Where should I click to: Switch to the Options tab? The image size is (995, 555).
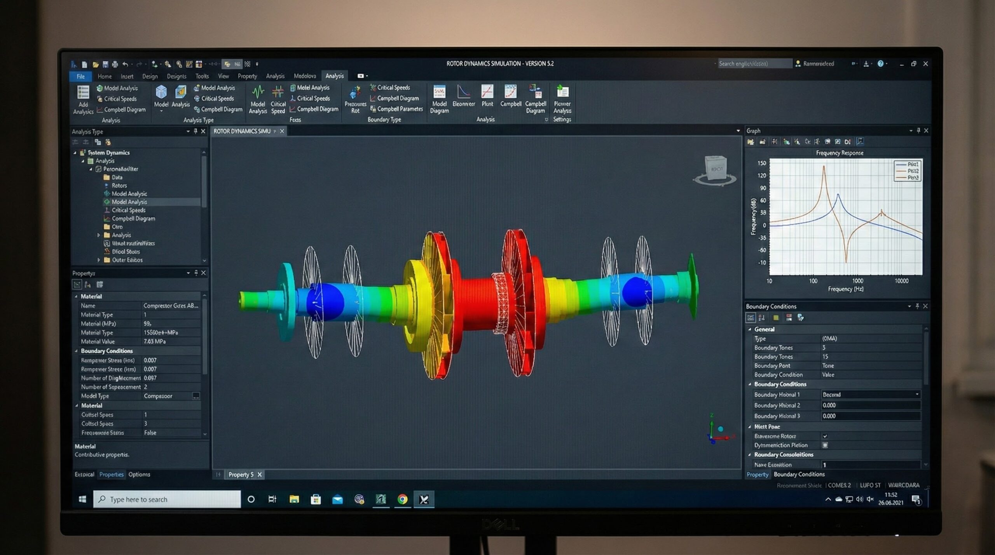click(139, 474)
